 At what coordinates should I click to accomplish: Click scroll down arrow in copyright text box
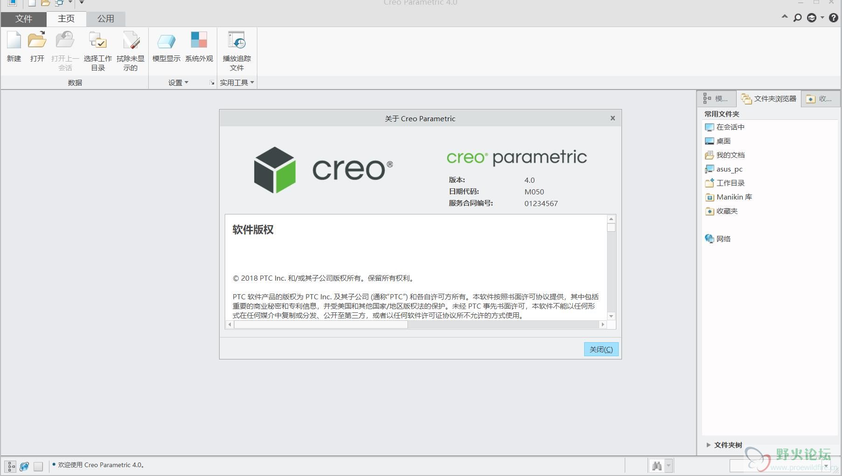(x=611, y=317)
